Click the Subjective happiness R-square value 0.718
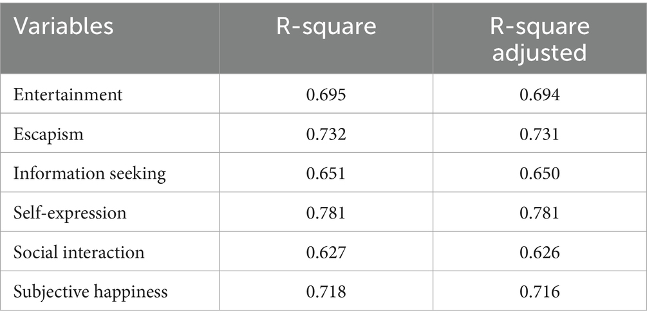The width and height of the screenshot is (647, 322). [326, 292]
